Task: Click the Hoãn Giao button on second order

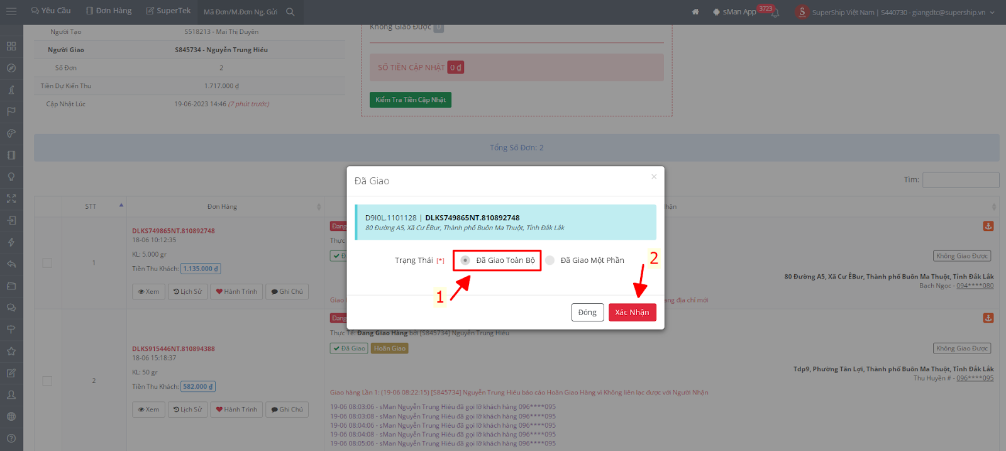Action: (x=390, y=348)
